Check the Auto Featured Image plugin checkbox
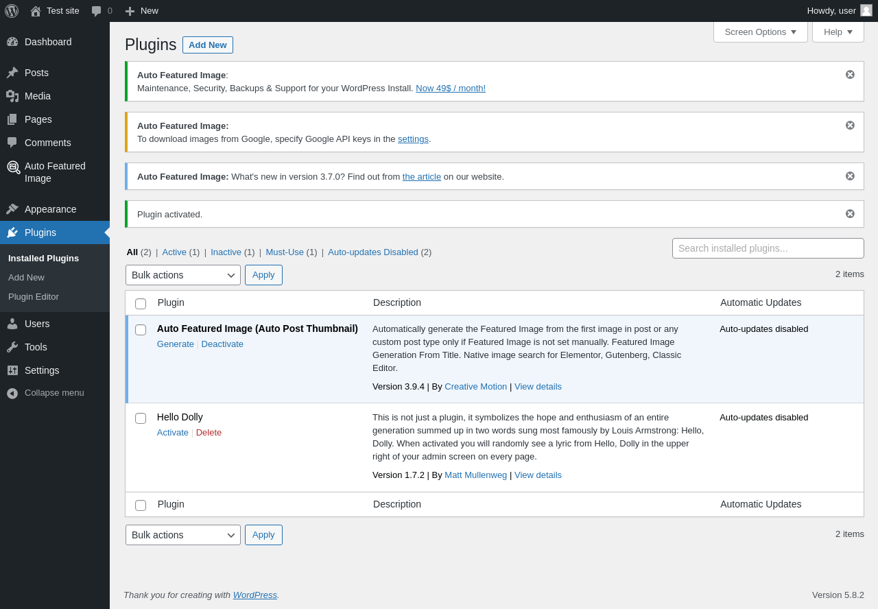878x609 pixels. 141,330
